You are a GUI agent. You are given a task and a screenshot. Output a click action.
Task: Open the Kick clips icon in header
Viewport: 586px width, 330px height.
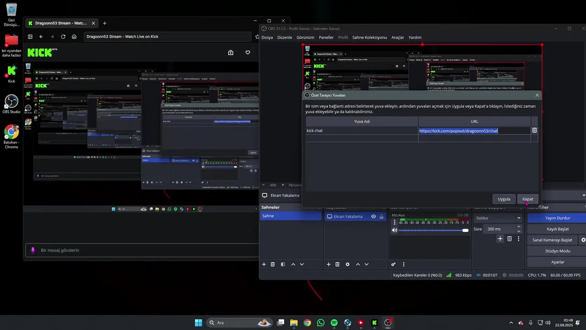coord(231,53)
